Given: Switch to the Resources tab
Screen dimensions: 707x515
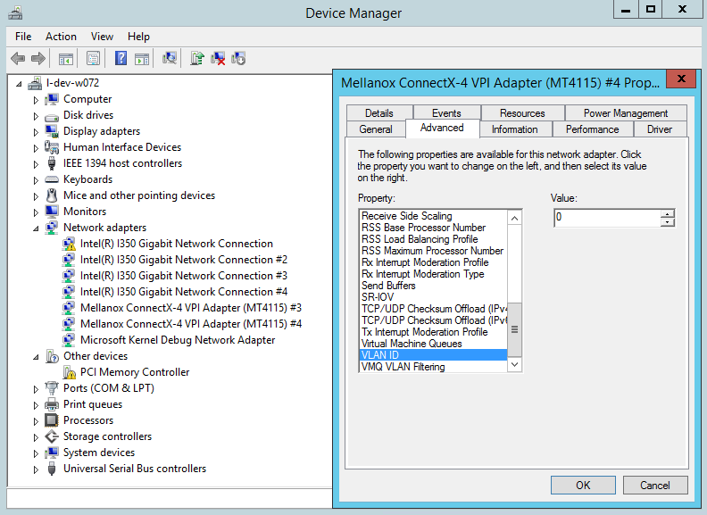Looking at the screenshot, I should (522, 112).
